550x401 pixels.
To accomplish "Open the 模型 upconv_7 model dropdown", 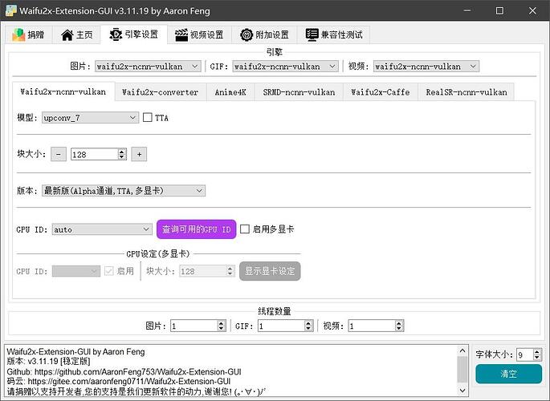I will click(90, 118).
